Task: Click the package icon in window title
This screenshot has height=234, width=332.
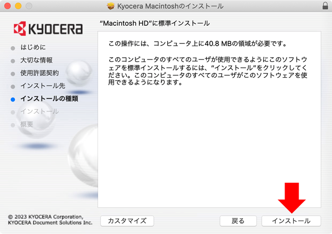Action: [110, 6]
